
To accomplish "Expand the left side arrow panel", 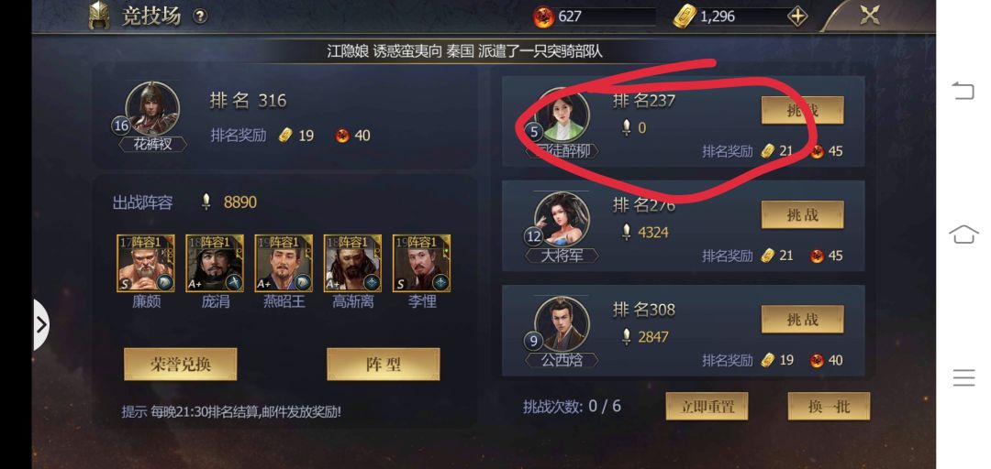I will pyautogui.click(x=41, y=324).
